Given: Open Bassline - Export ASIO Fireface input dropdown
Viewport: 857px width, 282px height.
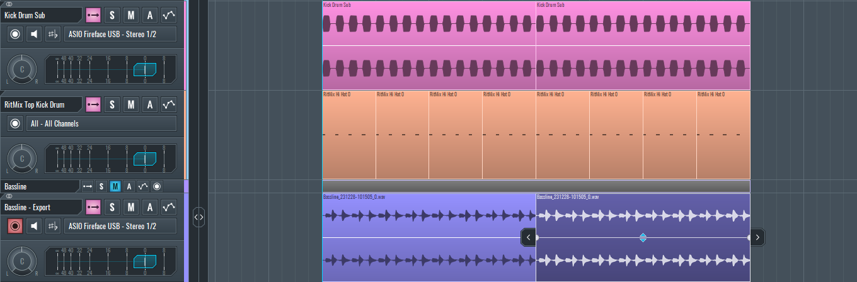Looking at the screenshot, I should [120, 226].
